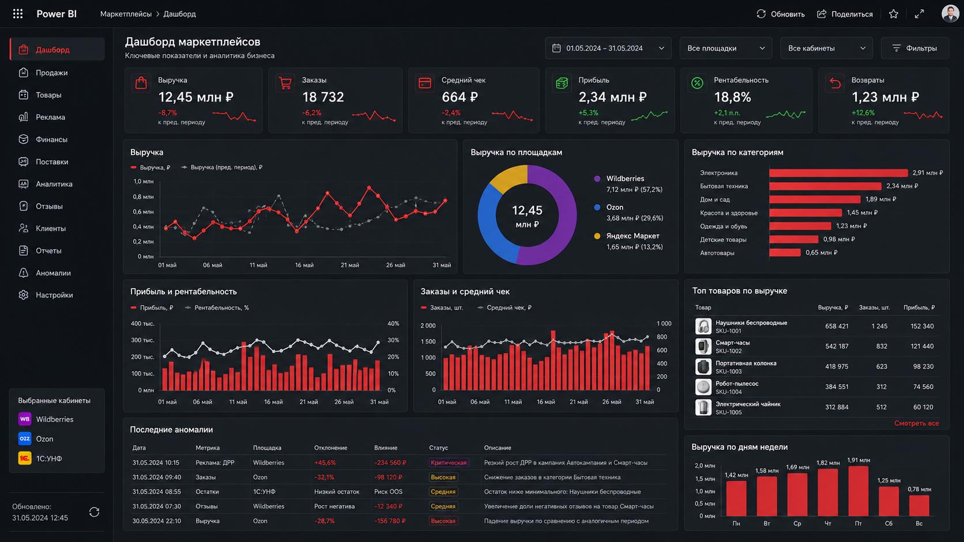Screen dimensions: 964x542
Task: Click the yellow Яндекс Маркет legend swatch
Action: tap(597, 236)
